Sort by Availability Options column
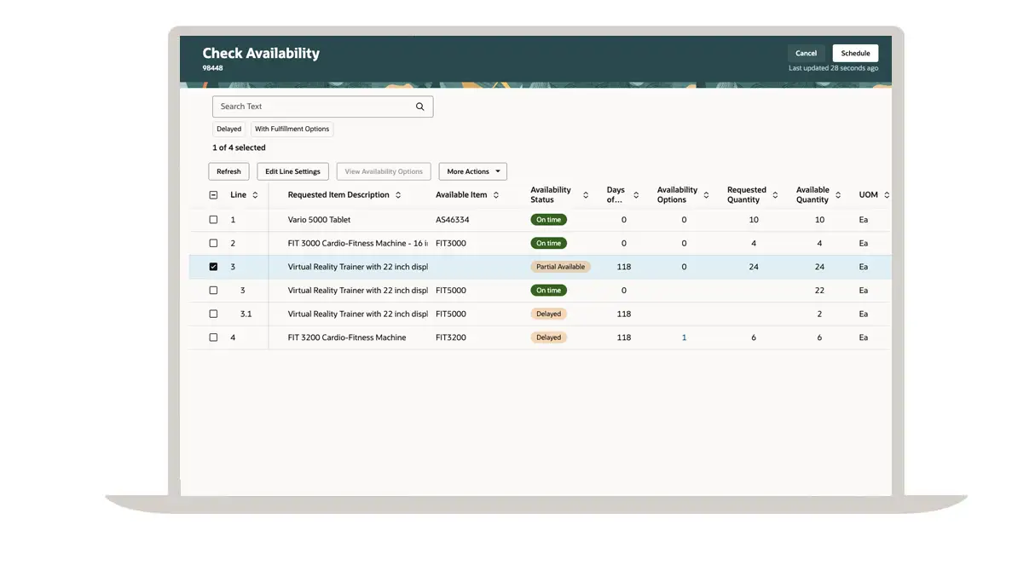The image size is (1012, 571). click(x=706, y=195)
